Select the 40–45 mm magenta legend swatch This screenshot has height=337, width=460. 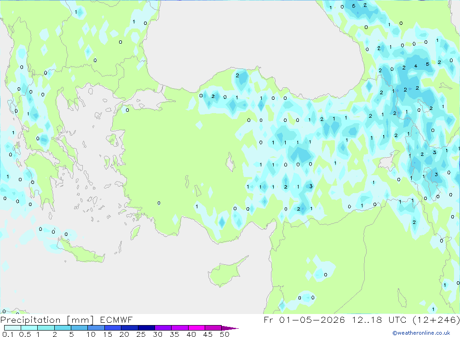coord(196,328)
